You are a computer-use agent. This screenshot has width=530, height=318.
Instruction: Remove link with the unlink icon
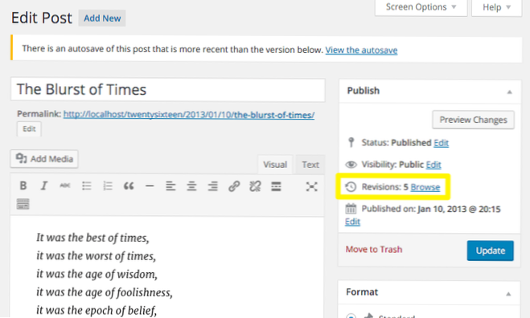click(255, 186)
